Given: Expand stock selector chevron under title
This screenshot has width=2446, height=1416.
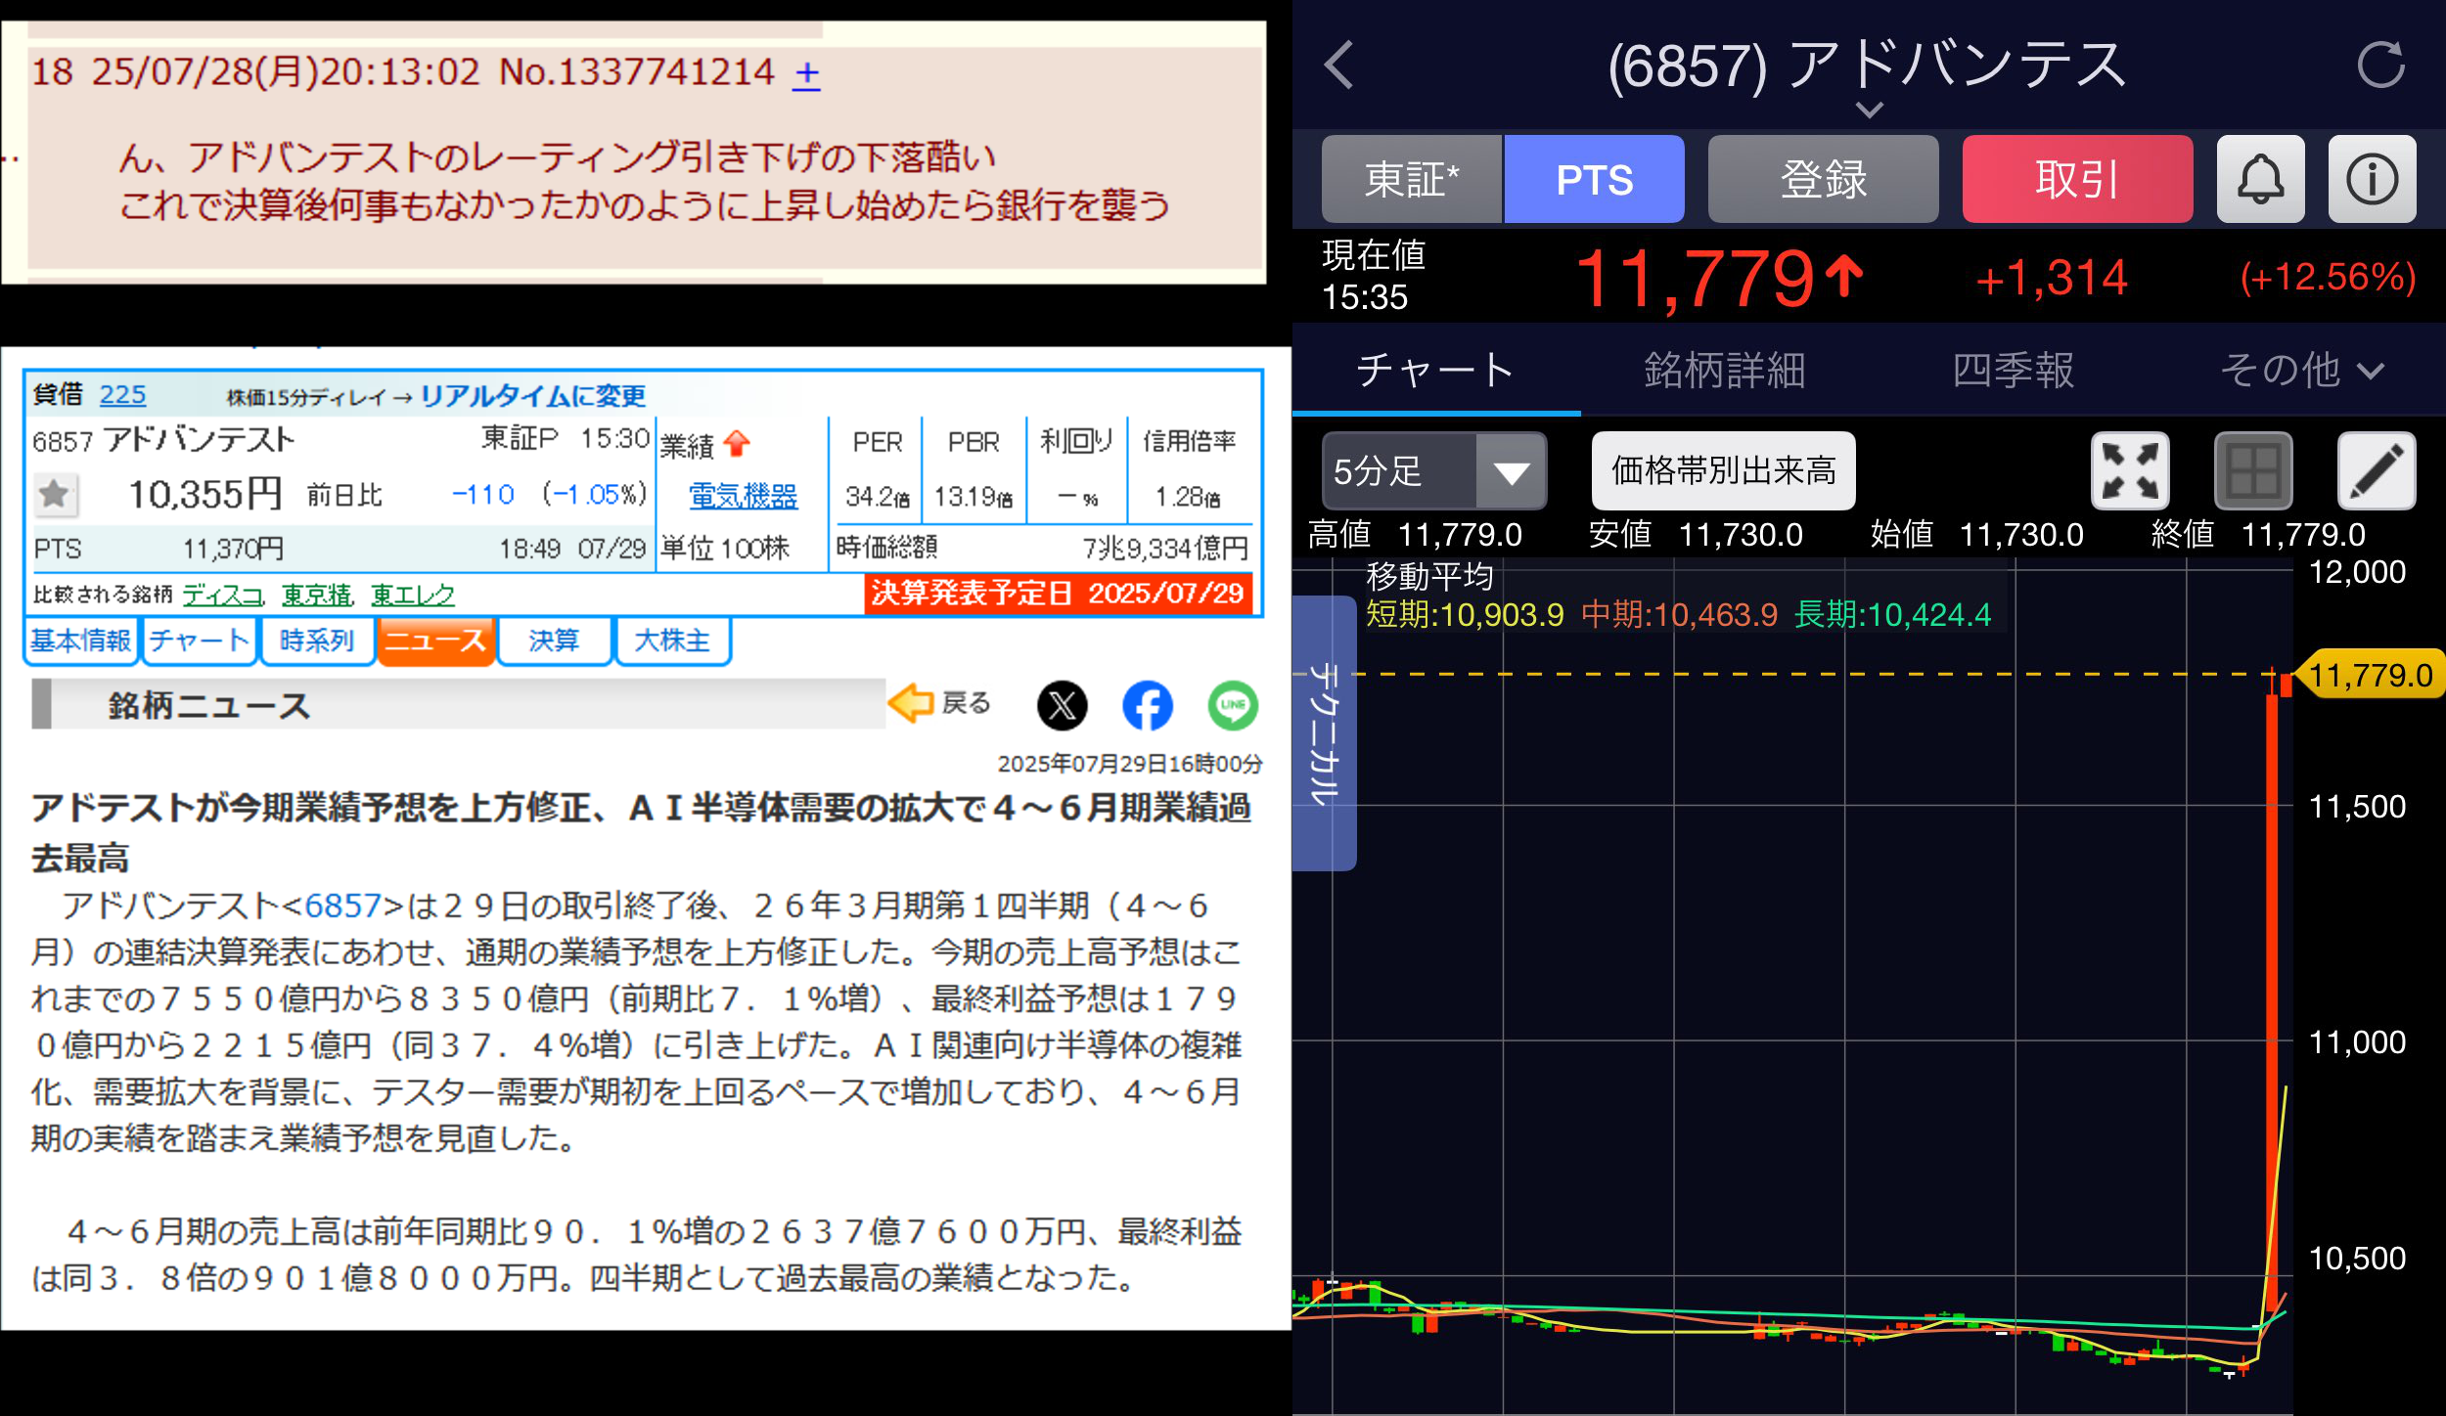Looking at the screenshot, I should pos(1869,110).
